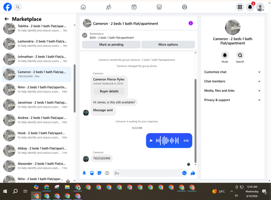Screen dimensions: 271x200
Task: Open File Explorer from taskbar
Action: (x=67, y=187)
